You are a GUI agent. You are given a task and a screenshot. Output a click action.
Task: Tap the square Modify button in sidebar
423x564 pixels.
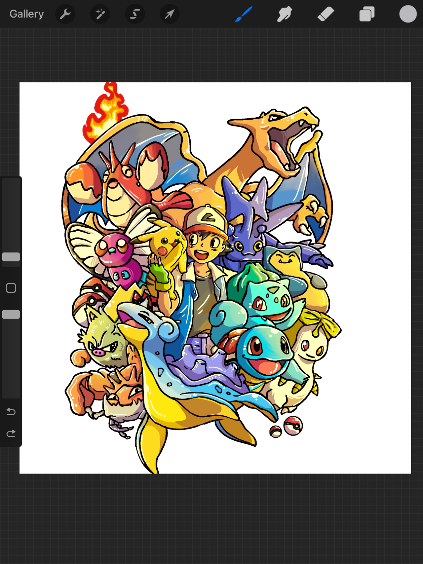pos(11,288)
